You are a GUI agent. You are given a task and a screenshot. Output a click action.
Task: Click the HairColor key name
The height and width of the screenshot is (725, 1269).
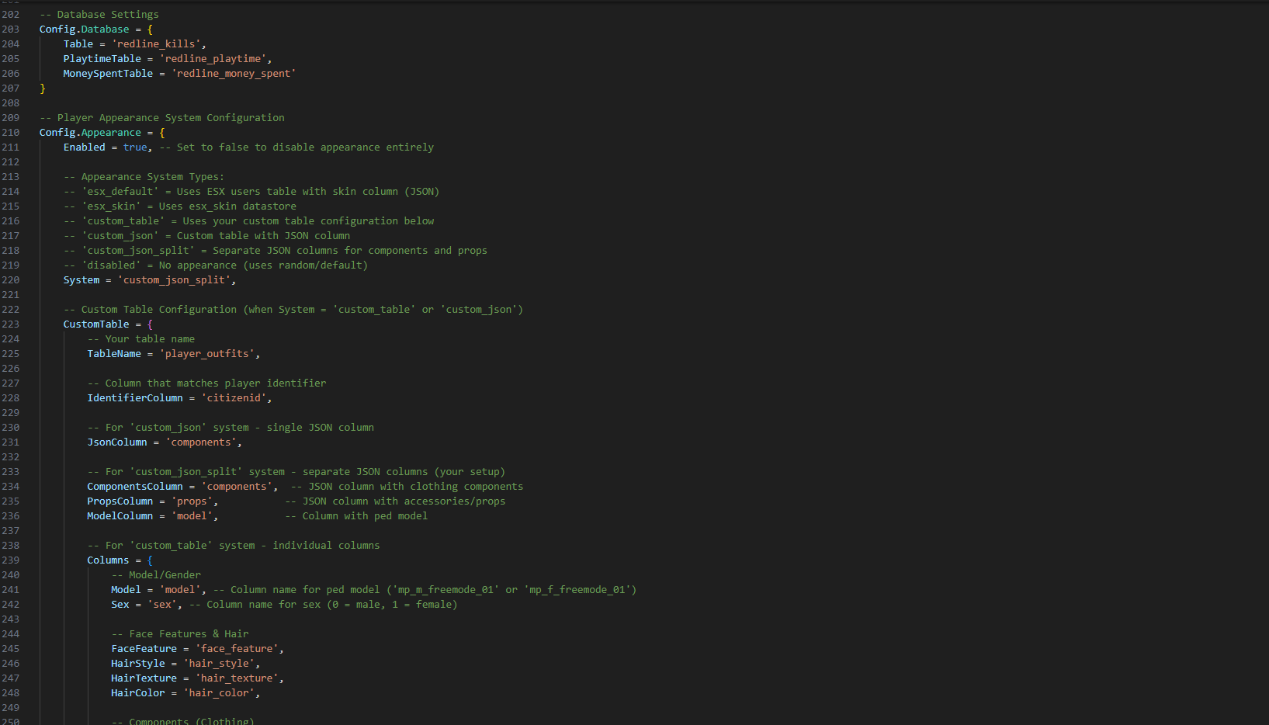pyautogui.click(x=138, y=693)
